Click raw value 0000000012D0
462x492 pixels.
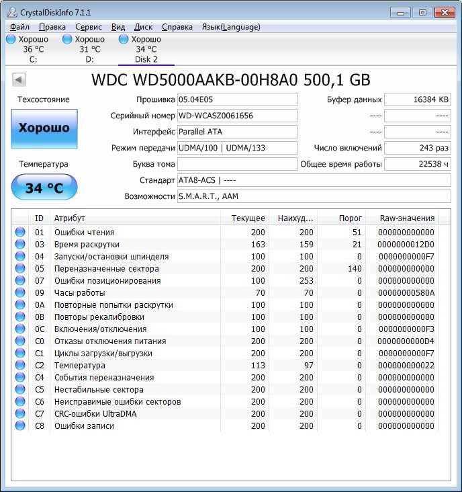[406, 244]
